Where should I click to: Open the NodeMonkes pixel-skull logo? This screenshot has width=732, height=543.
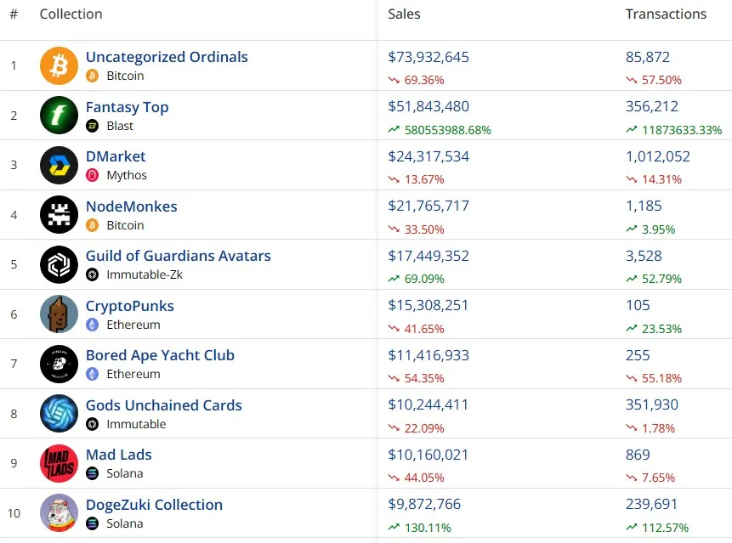pos(59,215)
